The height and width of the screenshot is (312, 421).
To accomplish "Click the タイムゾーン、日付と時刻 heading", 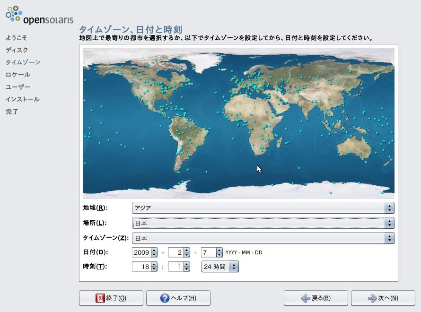I will tap(131, 29).
